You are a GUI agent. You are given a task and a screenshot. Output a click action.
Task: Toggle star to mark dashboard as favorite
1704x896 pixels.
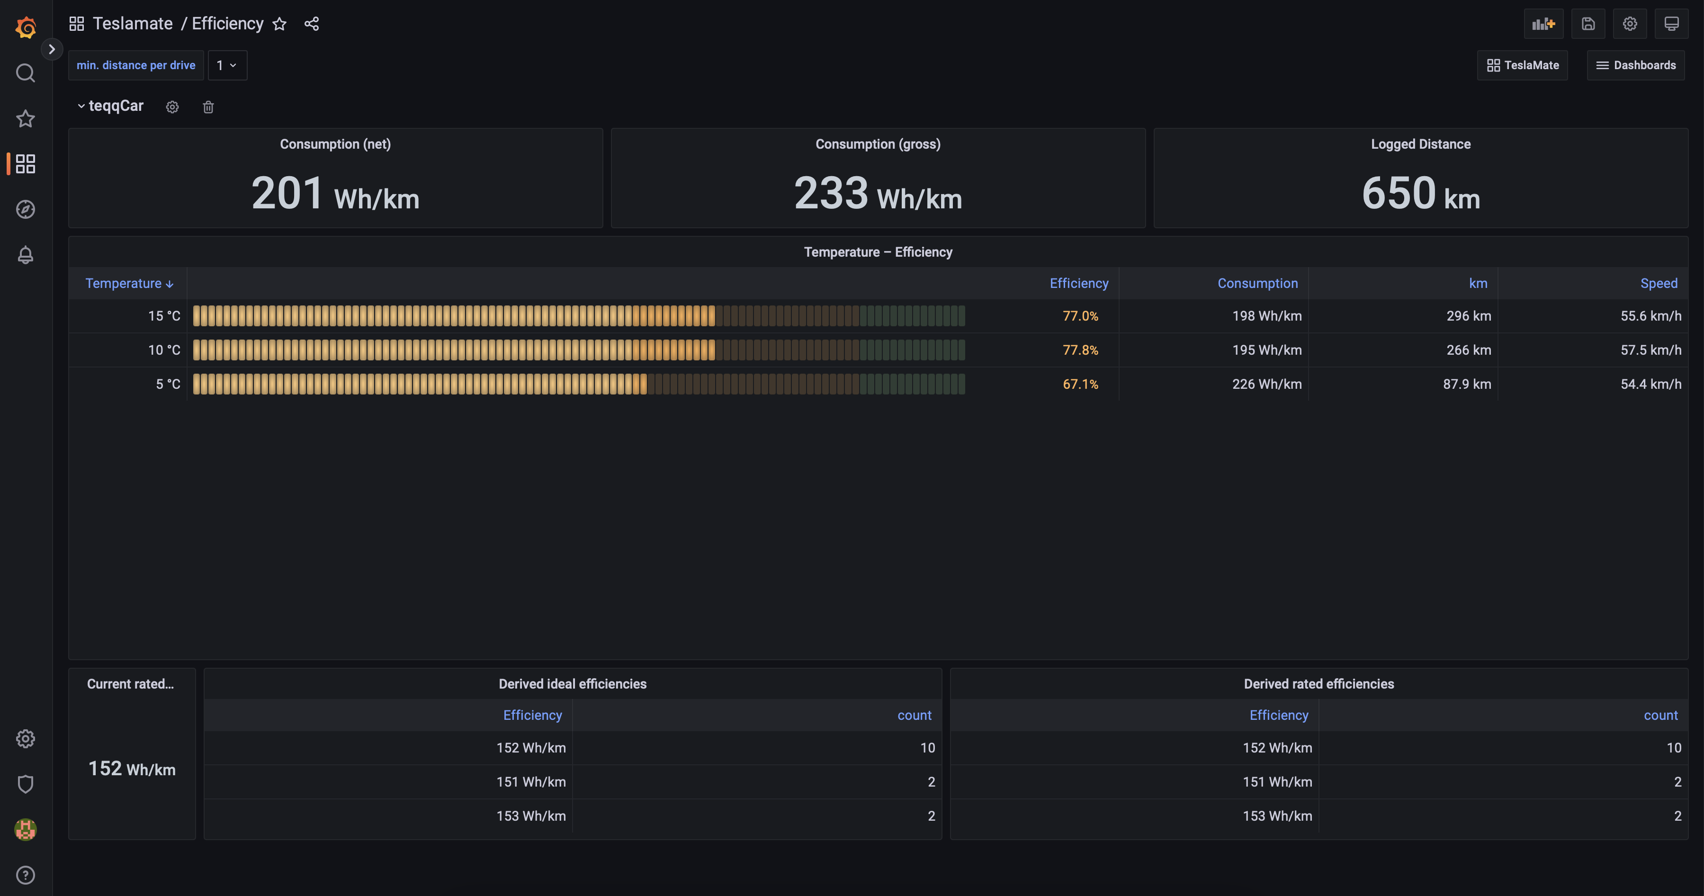click(279, 25)
